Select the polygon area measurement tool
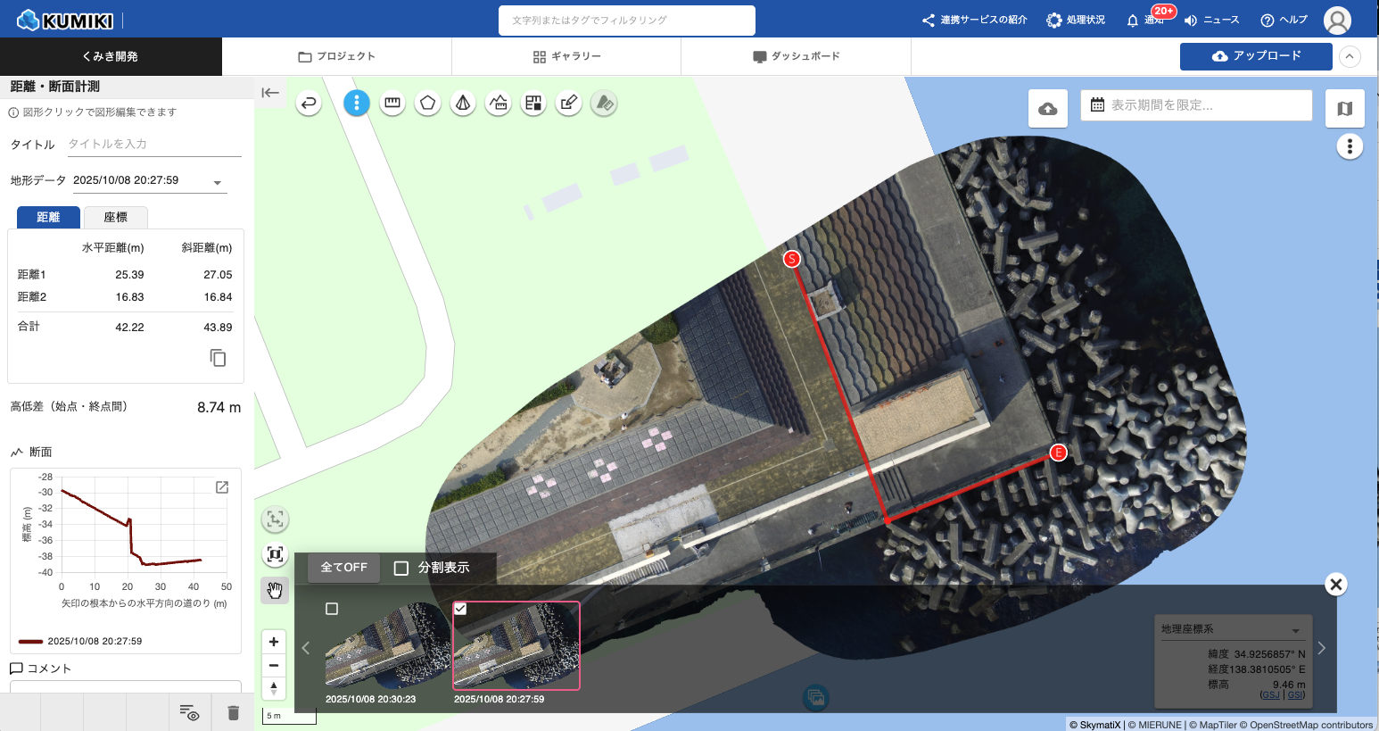The image size is (1379, 731). [x=427, y=104]
